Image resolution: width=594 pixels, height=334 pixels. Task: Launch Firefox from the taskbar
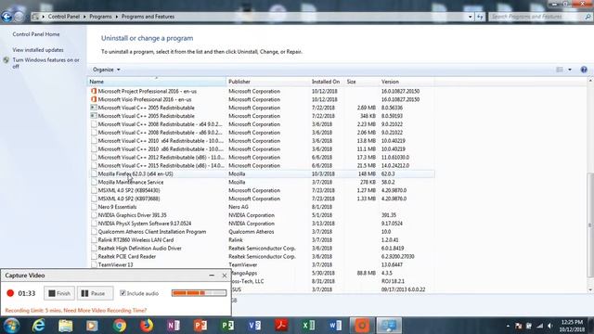tap(147, 326)
